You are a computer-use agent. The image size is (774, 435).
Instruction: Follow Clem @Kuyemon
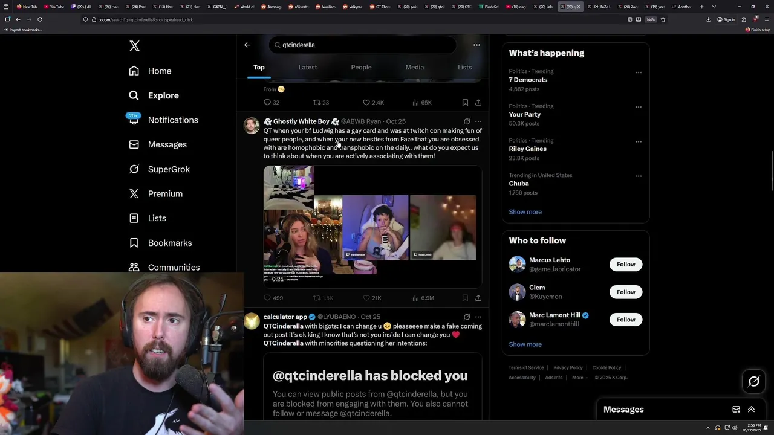(x=626, y=292)
